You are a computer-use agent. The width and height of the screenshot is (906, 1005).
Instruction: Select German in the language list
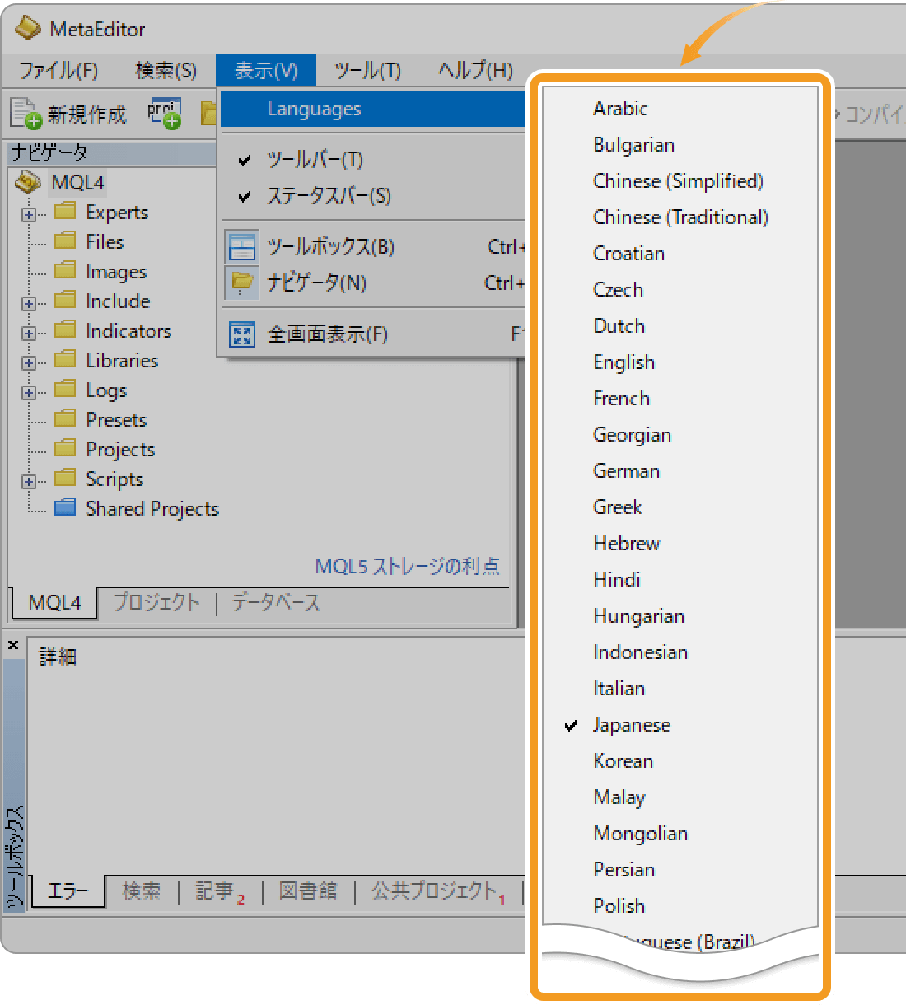[x=680, y=471]
